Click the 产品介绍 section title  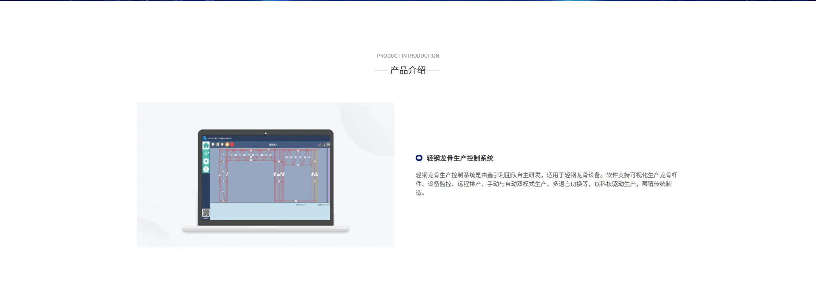click(408, 70)
